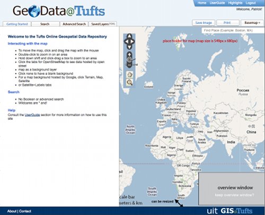Click the About footer link
The height and width of the screenshot is (215, 265).
pyautogui.click(x=12, y=211)
